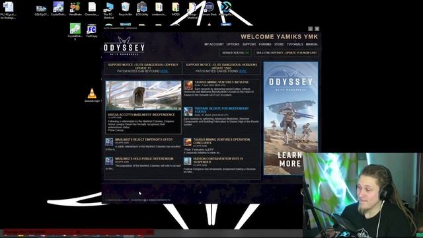Image resolution: width=423 pixels, height=238 pixels.
Task: Open Marlinists Hold Public Referendum headline
Action: [x=144, y=159]
